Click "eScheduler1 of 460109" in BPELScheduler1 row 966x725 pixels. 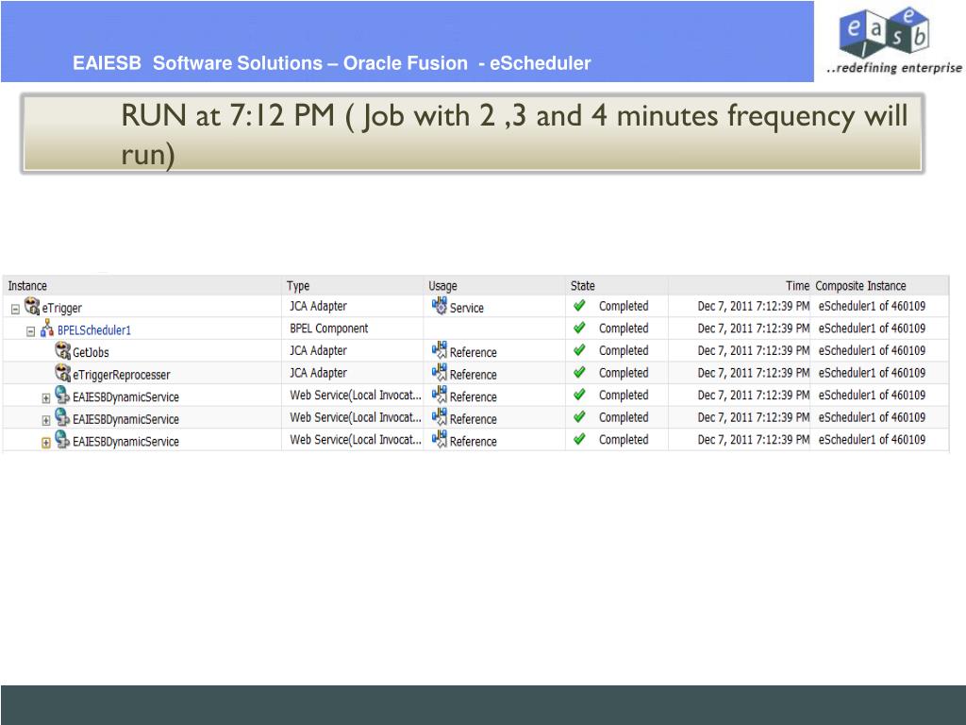[872, 329]
